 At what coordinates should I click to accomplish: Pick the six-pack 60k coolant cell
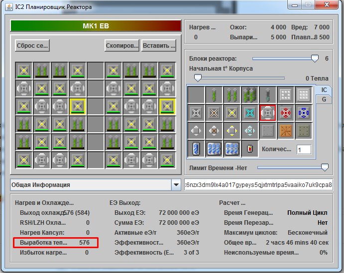pyautogui.click(x=232, y=149)
